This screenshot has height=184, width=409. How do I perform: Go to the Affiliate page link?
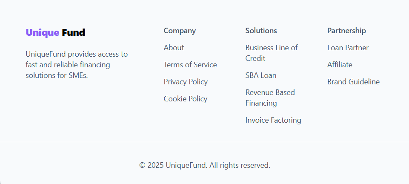tap(340, 65)
